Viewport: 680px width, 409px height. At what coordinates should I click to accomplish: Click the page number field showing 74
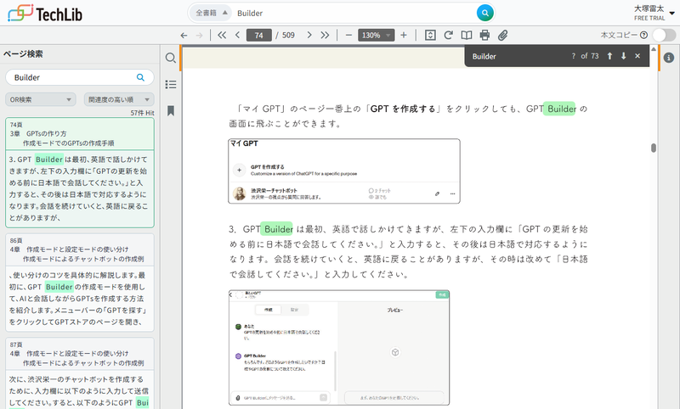[x=259, y=35]
